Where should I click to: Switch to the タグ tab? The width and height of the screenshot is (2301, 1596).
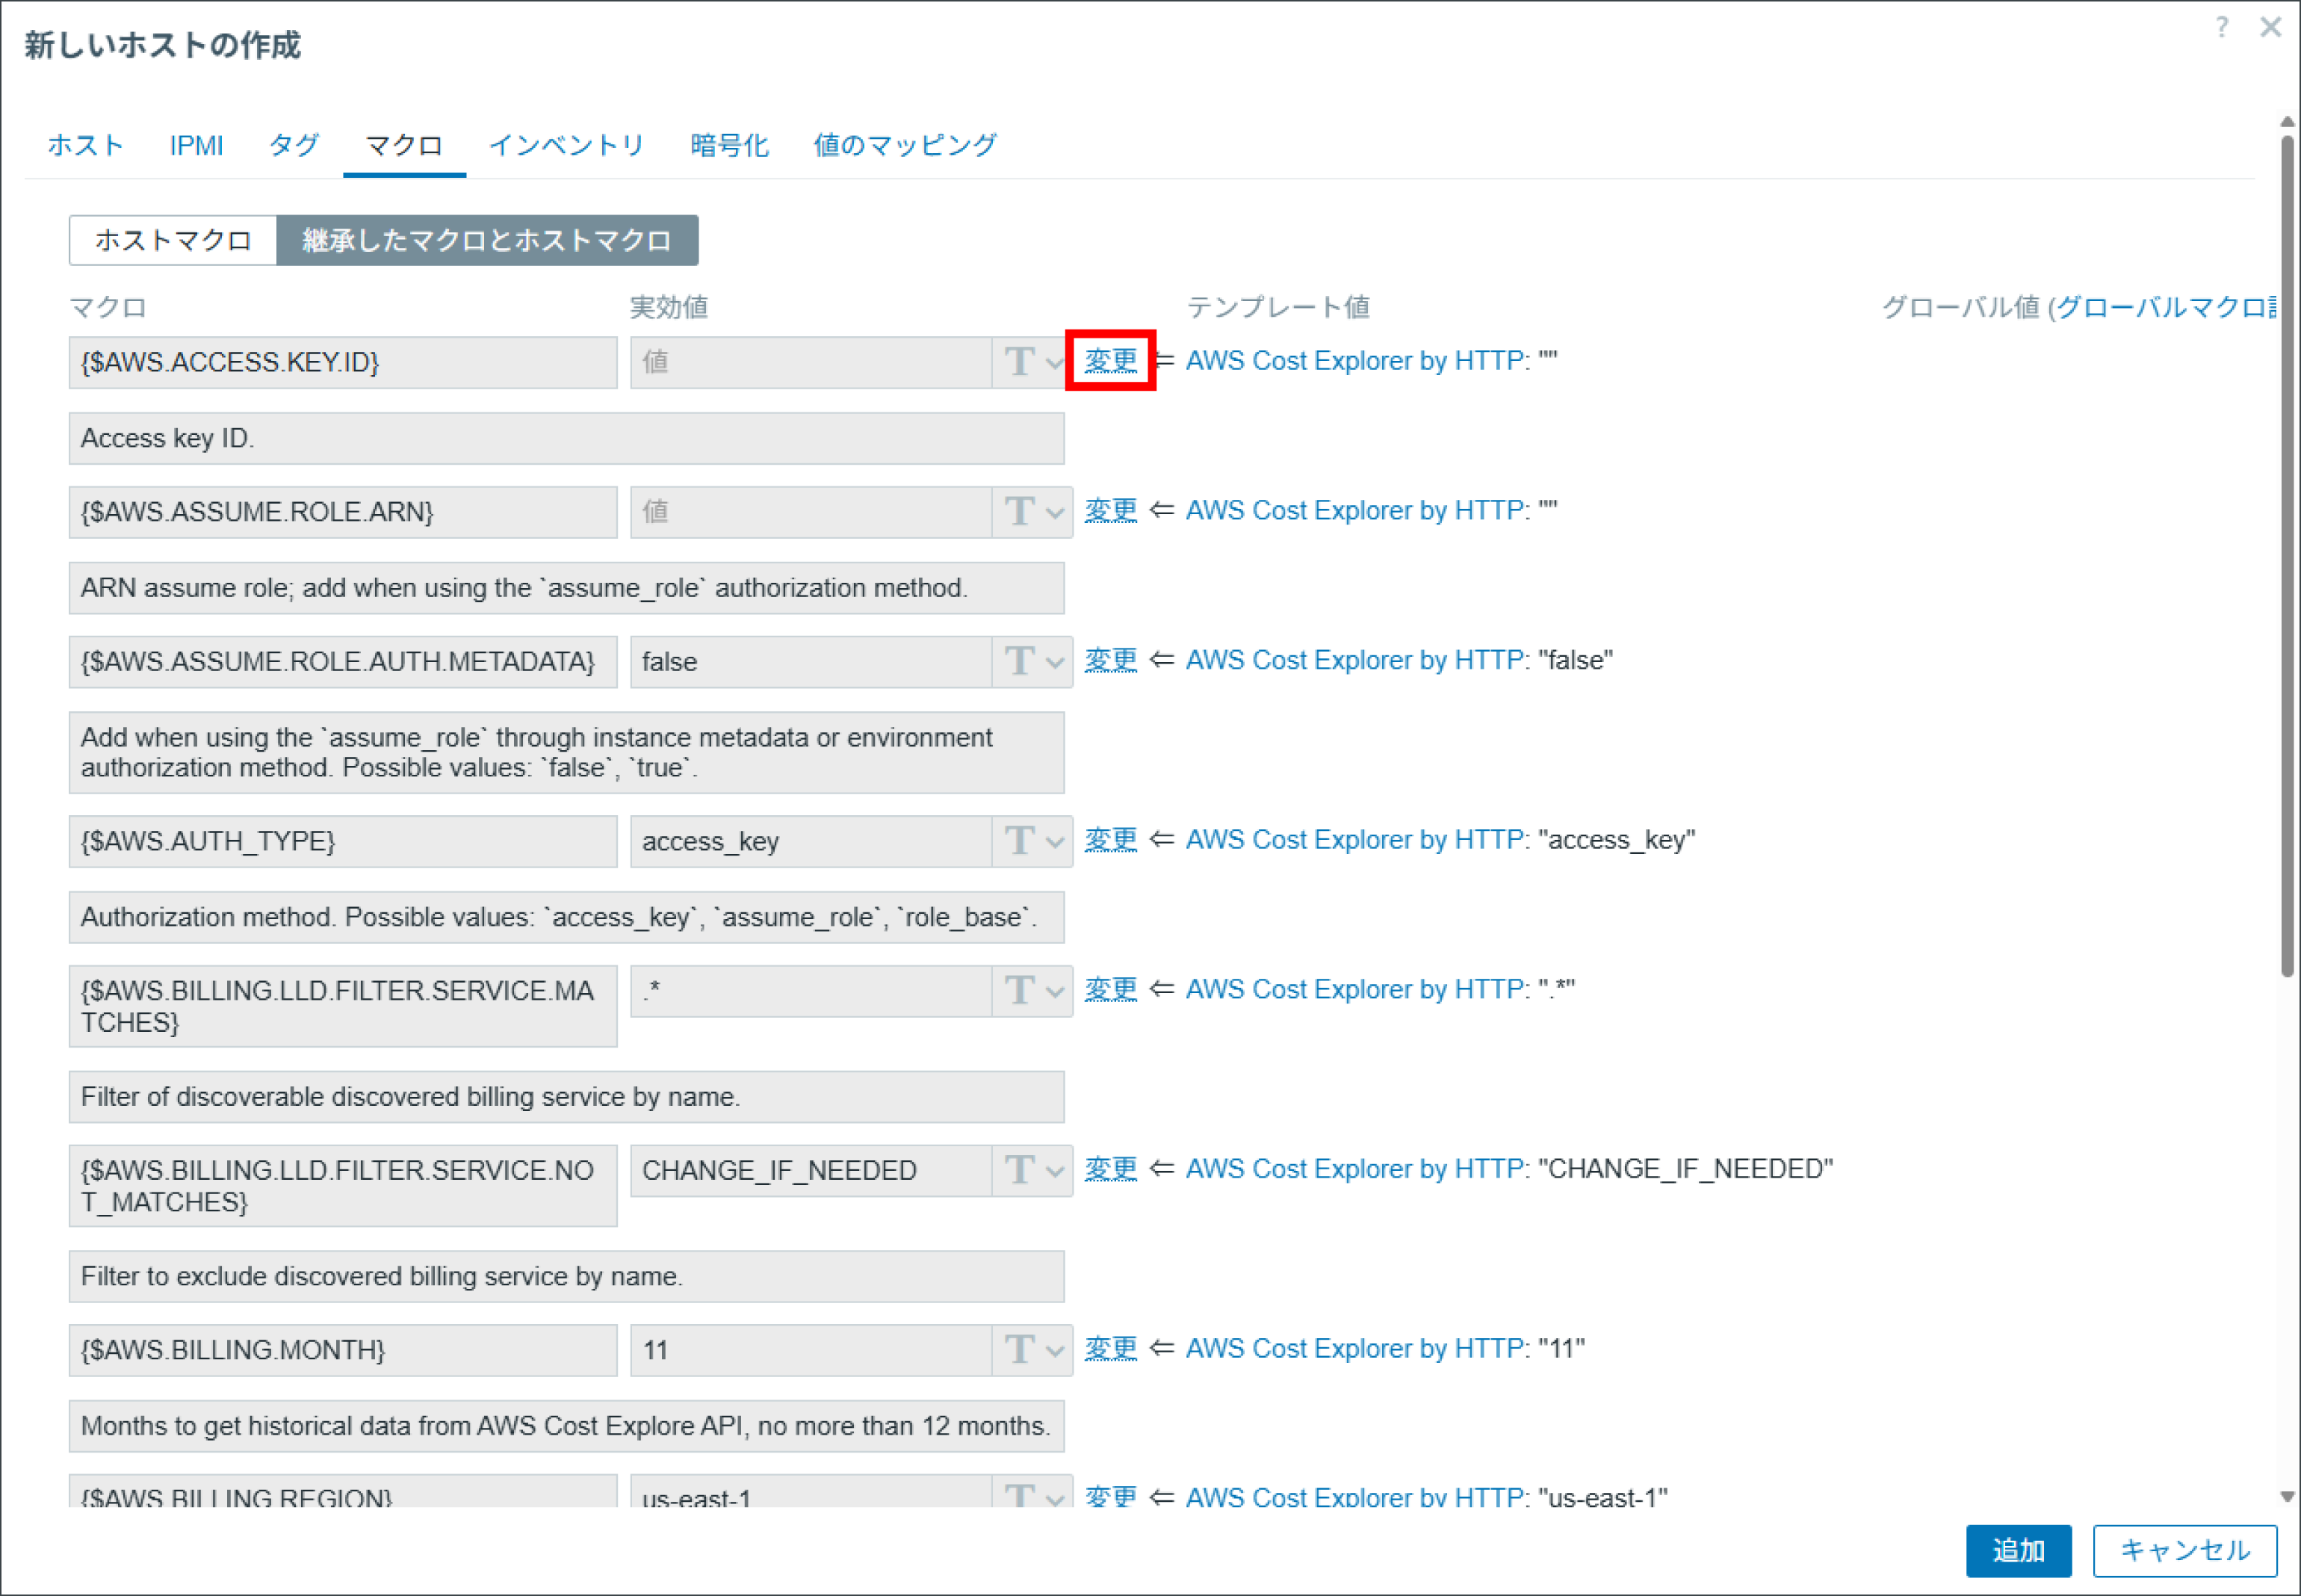point(294,145)
